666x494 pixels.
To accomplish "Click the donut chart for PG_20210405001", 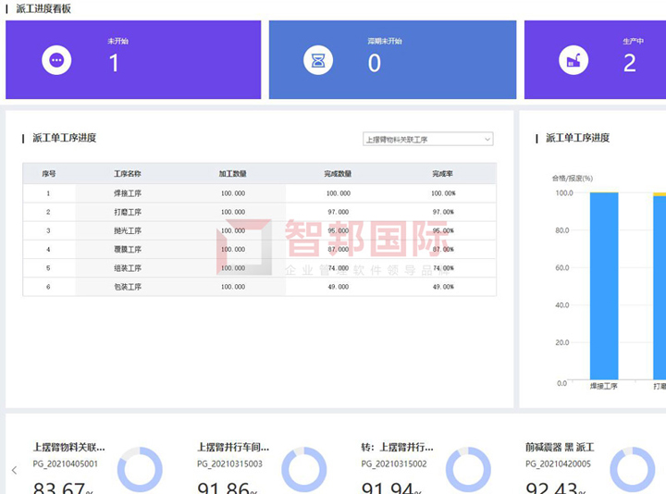I will click(140, 469).
